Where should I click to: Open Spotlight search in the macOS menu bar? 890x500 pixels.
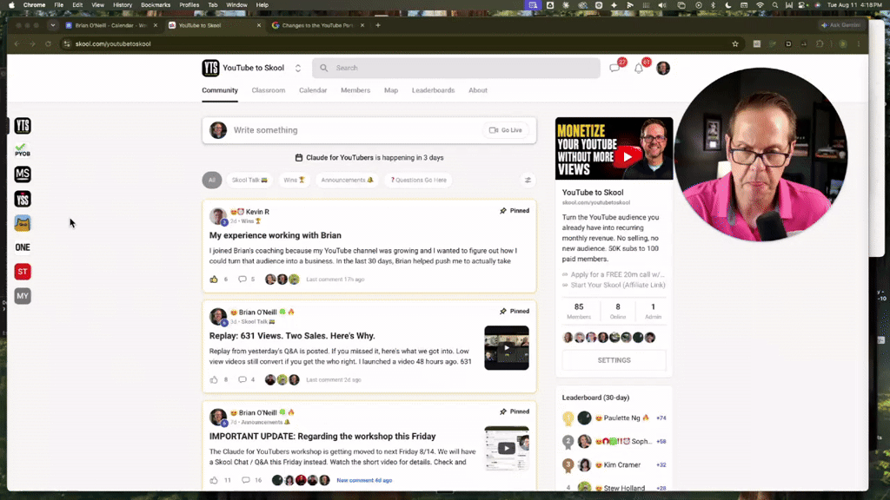[x=775, y=5]
